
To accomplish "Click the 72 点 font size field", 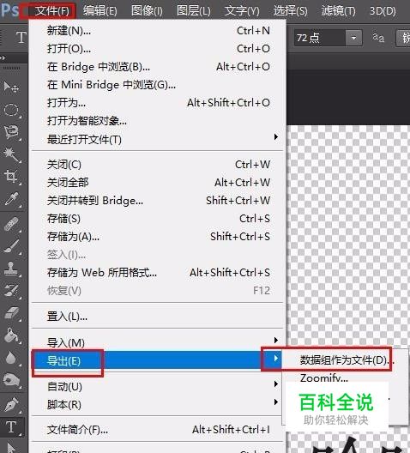I will [x=320, y=38].
